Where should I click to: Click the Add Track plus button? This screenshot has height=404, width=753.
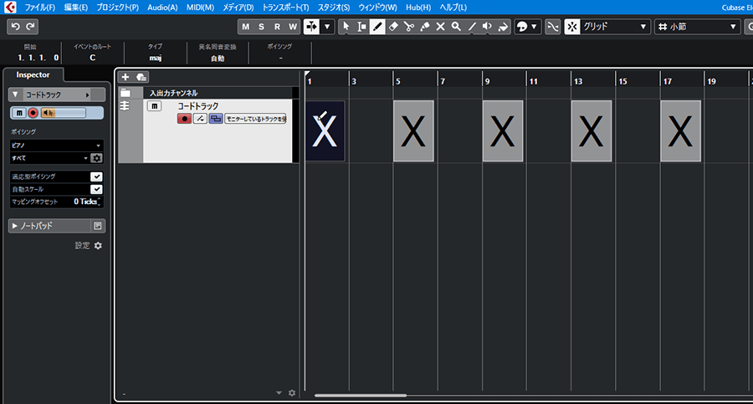pyautogui.click(x=125, y=77)
